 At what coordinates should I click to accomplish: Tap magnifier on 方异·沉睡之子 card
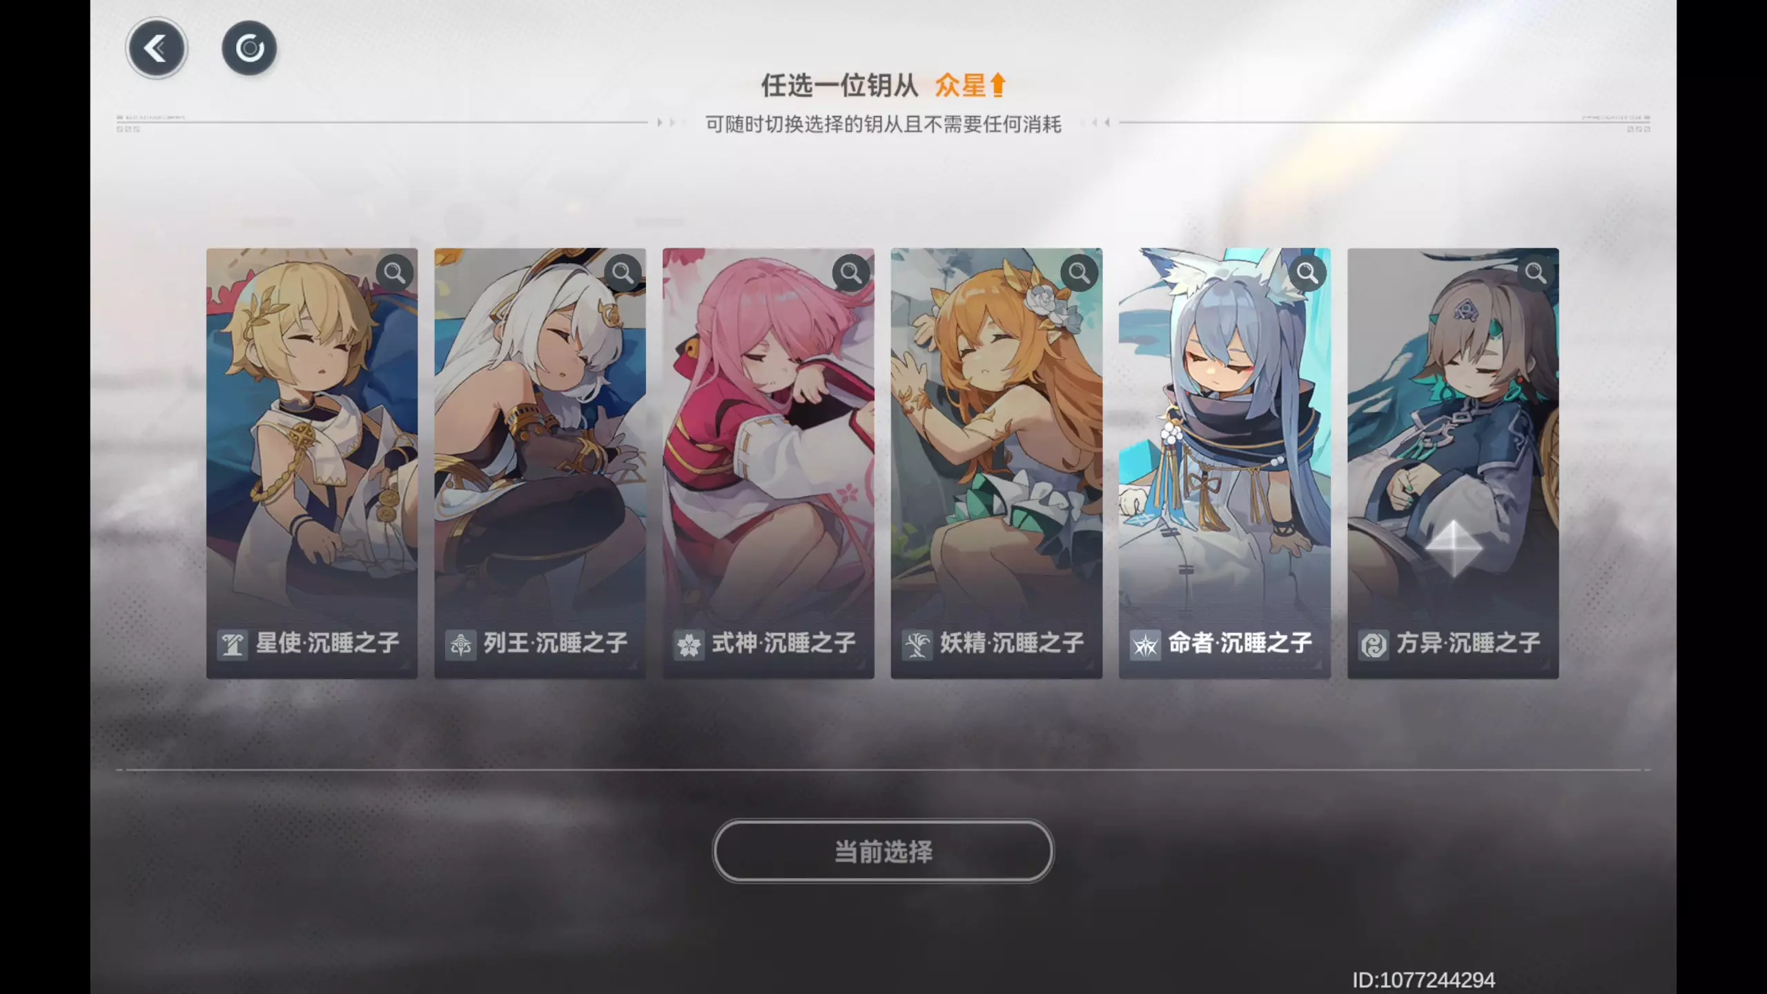1536,273
